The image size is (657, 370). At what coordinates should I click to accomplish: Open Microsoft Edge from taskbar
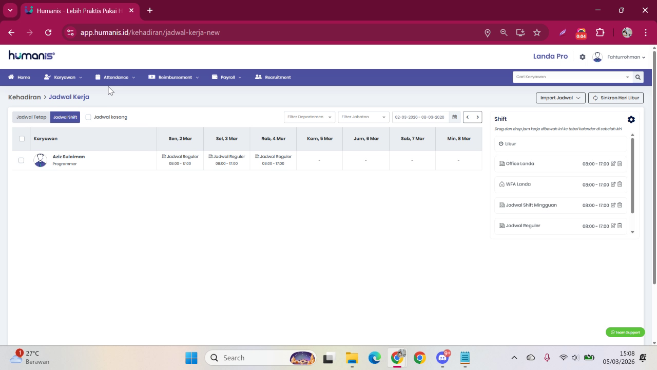coord(374,358)
